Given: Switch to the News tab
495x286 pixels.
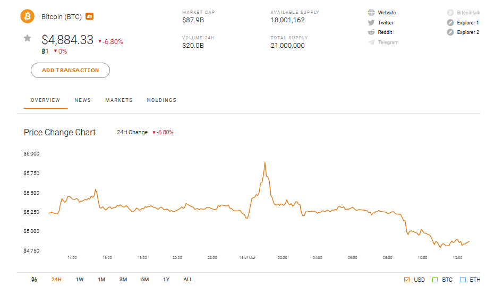Looking at the screenshot, I should pyautogui.click(x=83, y=100).
